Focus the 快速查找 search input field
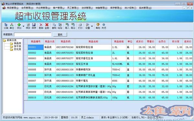 pyautogui.click(x=33, y=35)
